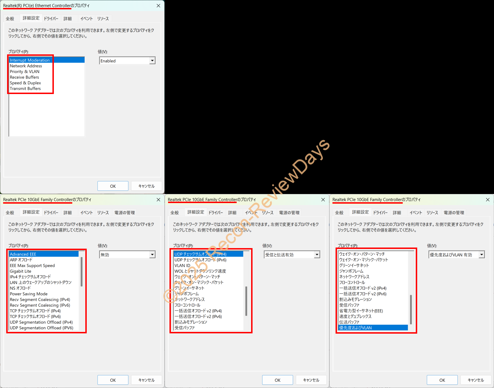This screenshot has height=388, width=494.
Task: Select the Advanced EEE property
Action: tap(23, 254)
